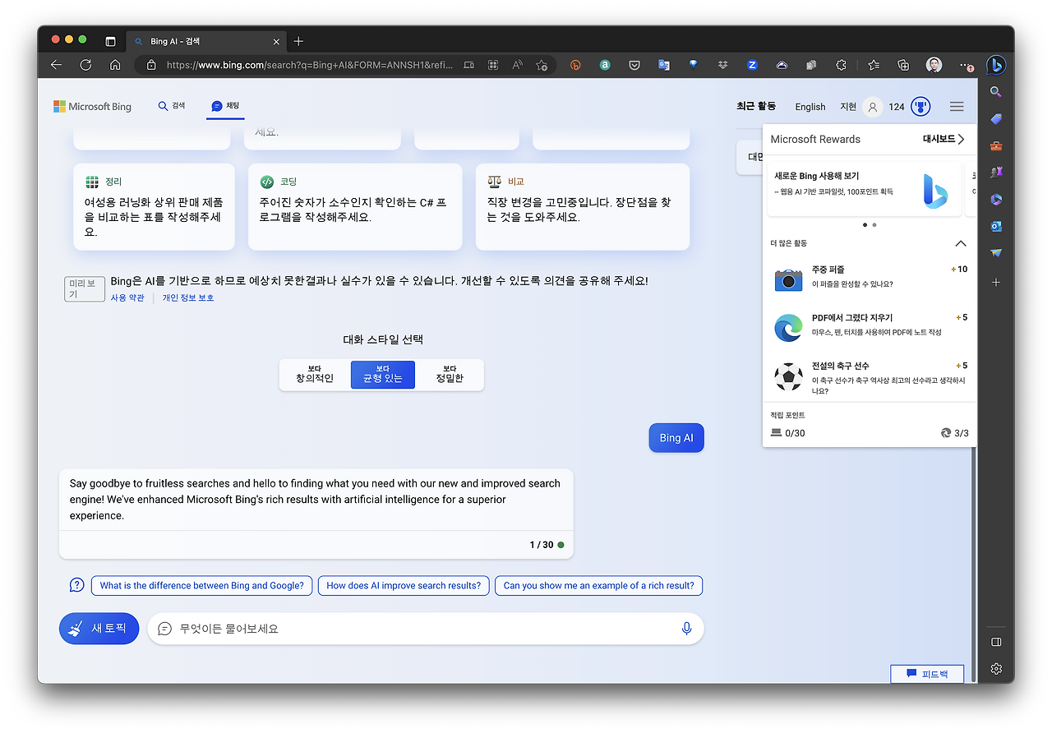
Task: Click the 피드백 feedback button
Action: tap(927, 674)
